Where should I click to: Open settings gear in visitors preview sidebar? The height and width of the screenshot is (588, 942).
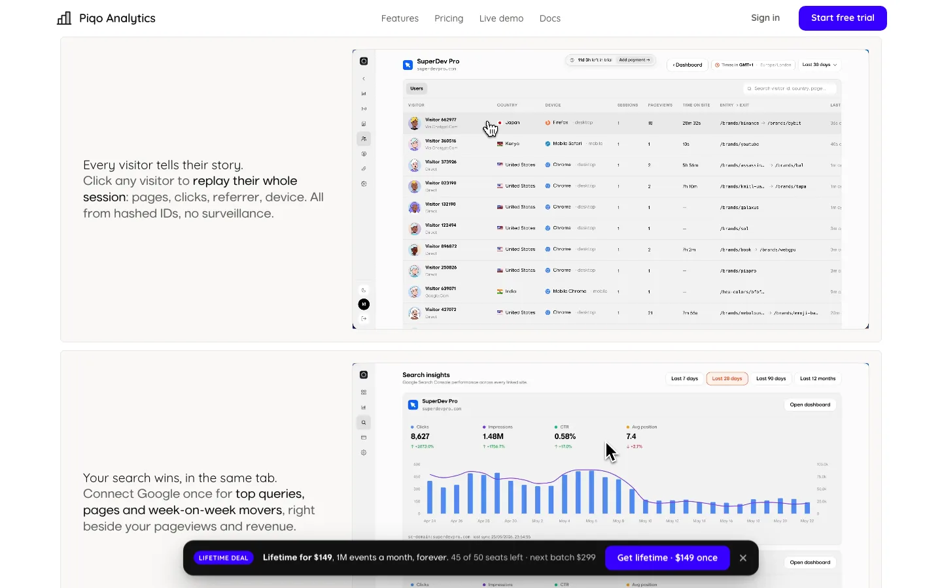click(x=364, y=184)
